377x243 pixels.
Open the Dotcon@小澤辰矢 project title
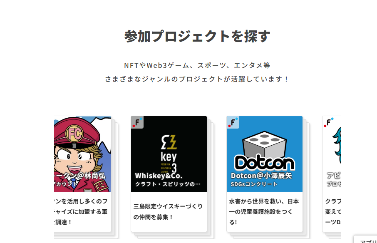pos(261,176)
